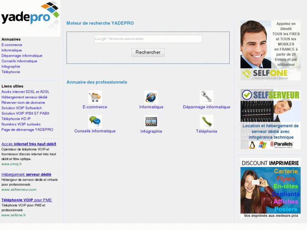Follow the Accès internet SDSL et ADSL link
The width and height of the screenshot is (307, 230).
(25, 92)
